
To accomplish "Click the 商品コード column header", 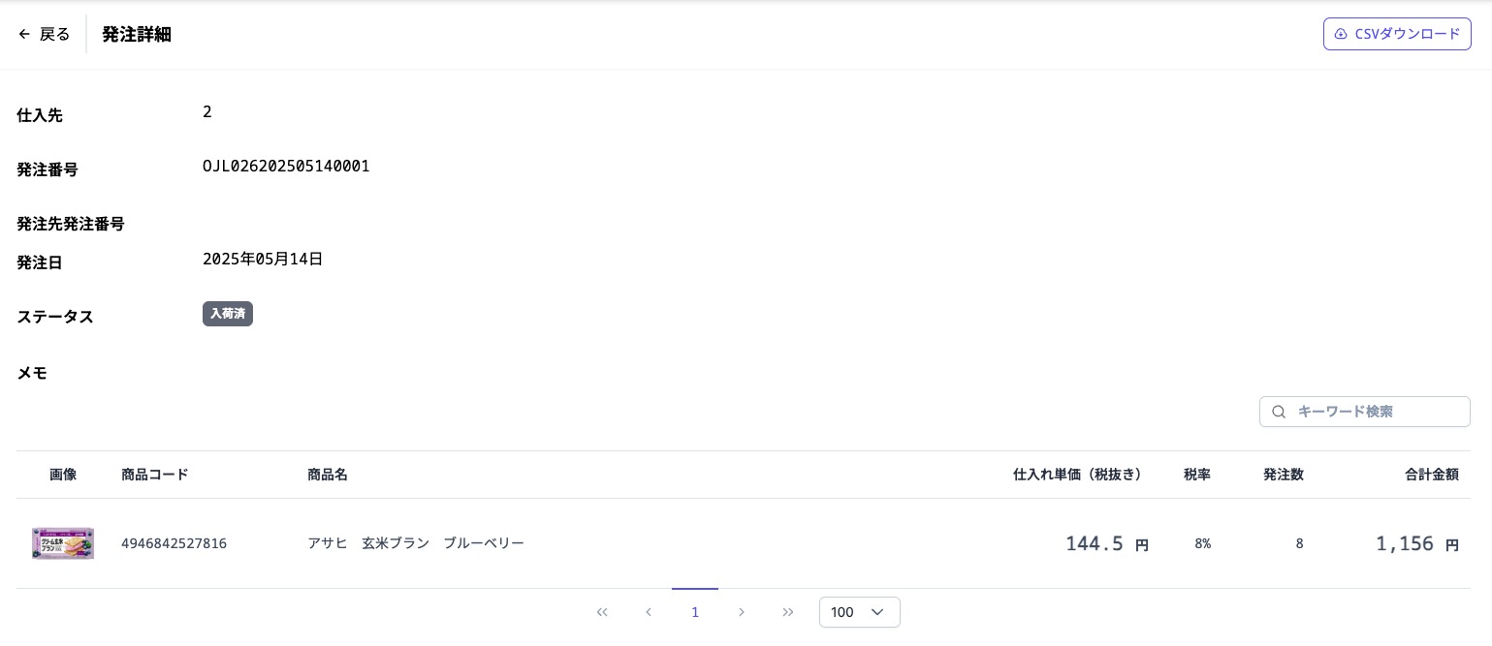I will click(x=155, y=475).
